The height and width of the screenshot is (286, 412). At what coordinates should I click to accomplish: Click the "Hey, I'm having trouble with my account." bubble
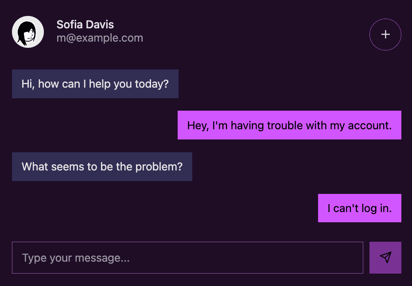pyautogui.click(x=289, y=125)
